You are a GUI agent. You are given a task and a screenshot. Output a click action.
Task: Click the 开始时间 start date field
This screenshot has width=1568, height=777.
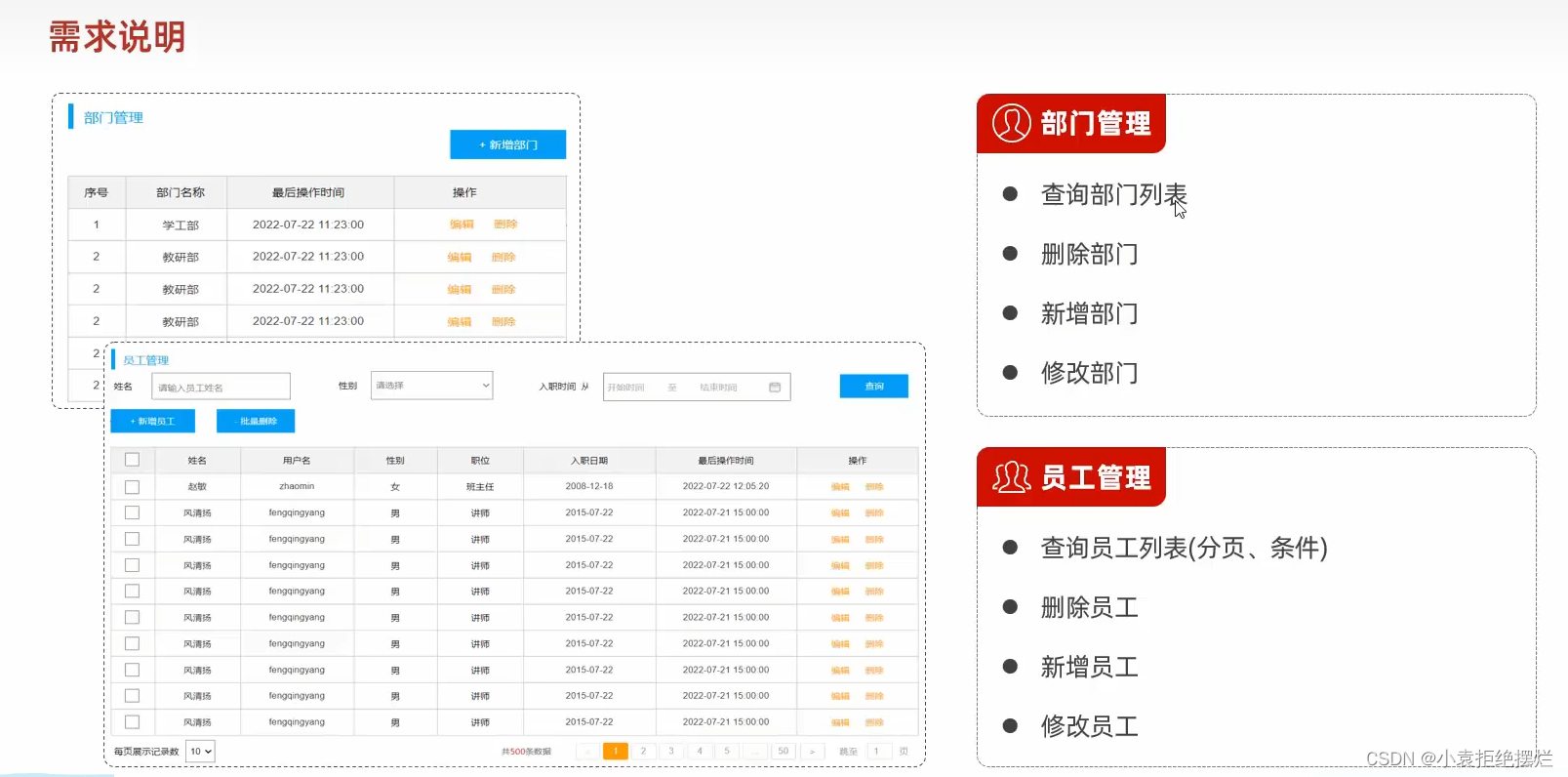tap(626, 388)
